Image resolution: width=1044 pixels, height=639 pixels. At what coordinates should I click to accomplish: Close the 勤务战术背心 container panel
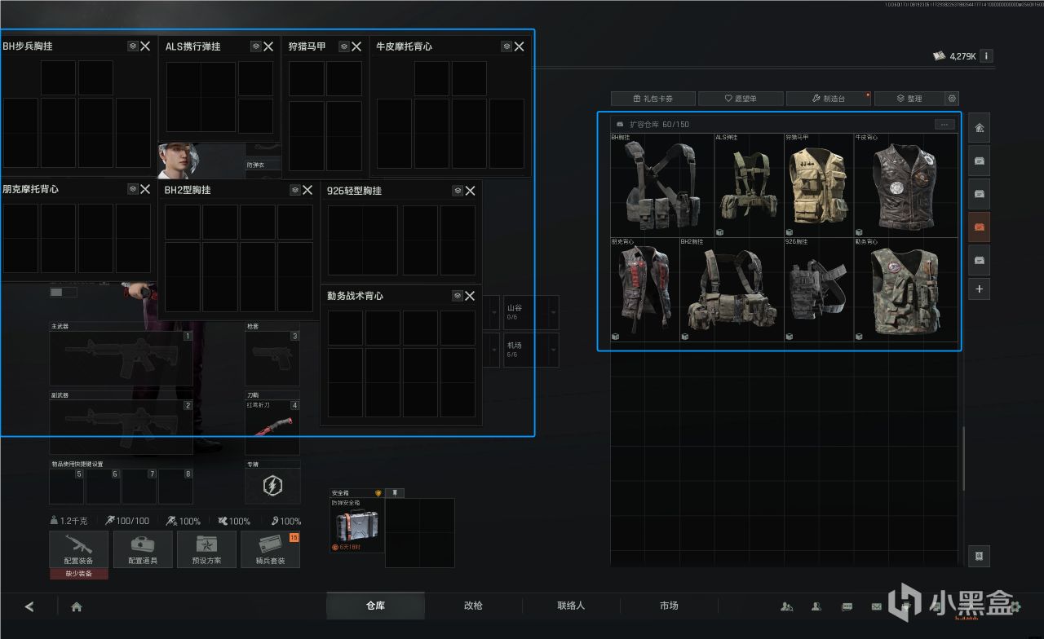coord(470,296)
